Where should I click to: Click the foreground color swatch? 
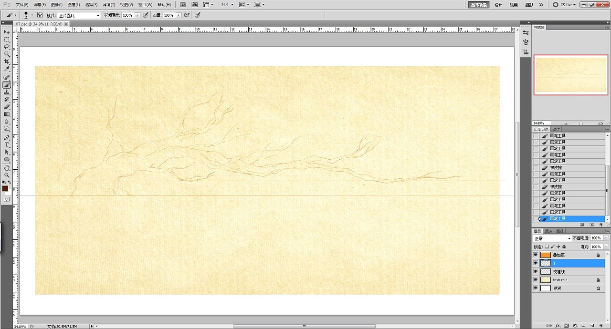point(5,188)
